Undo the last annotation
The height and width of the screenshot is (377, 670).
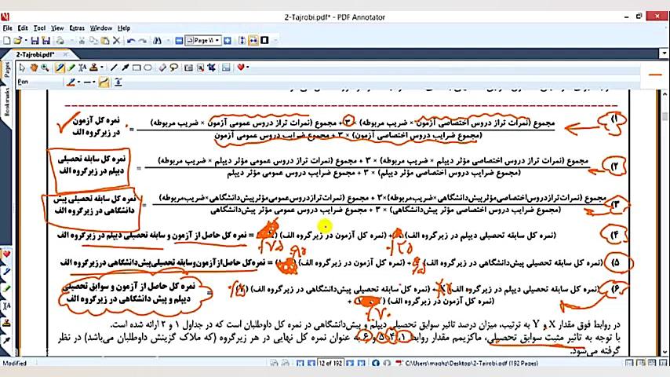(x=131, y=41)
